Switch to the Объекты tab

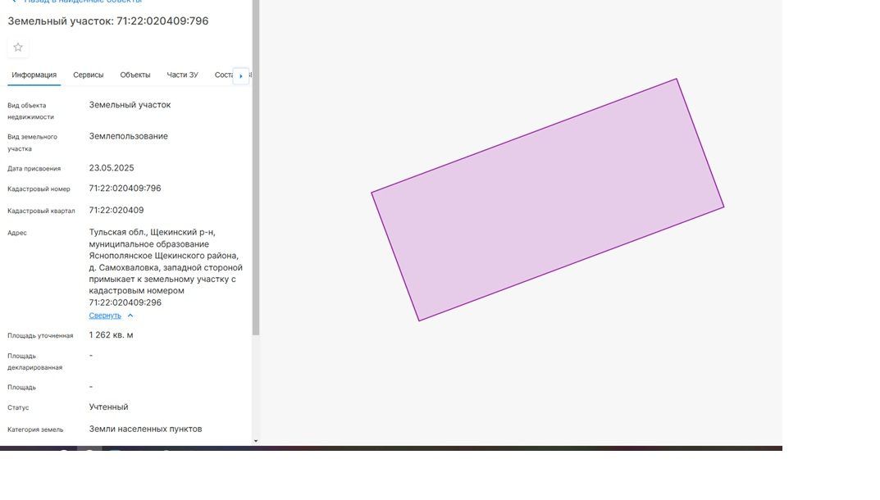[135, 75]
